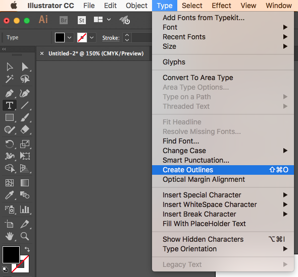Viewport: 298px width, 277px height.
Task: Select the Line Segment tool
Action: point(25,105)
